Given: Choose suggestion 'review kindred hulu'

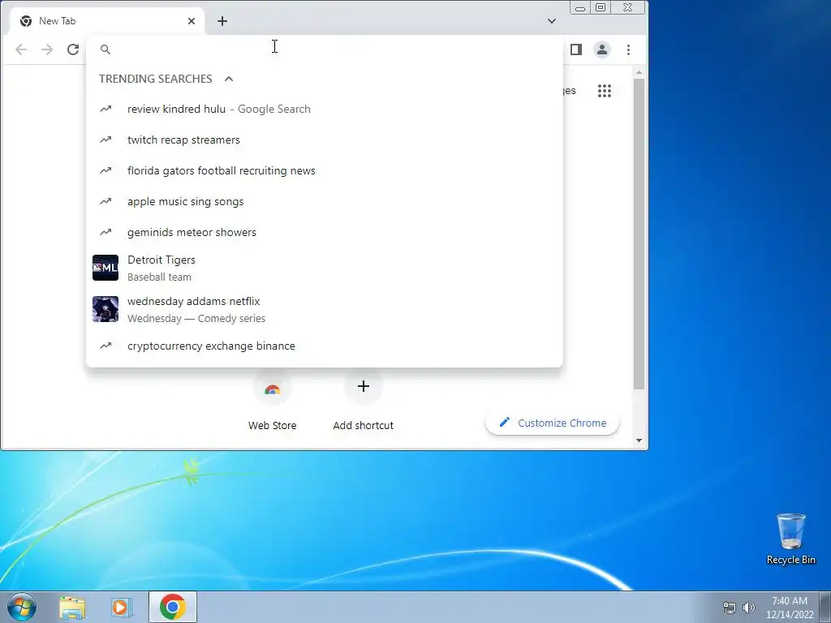Looking at the screenshot, I should (x=325, y=110).
